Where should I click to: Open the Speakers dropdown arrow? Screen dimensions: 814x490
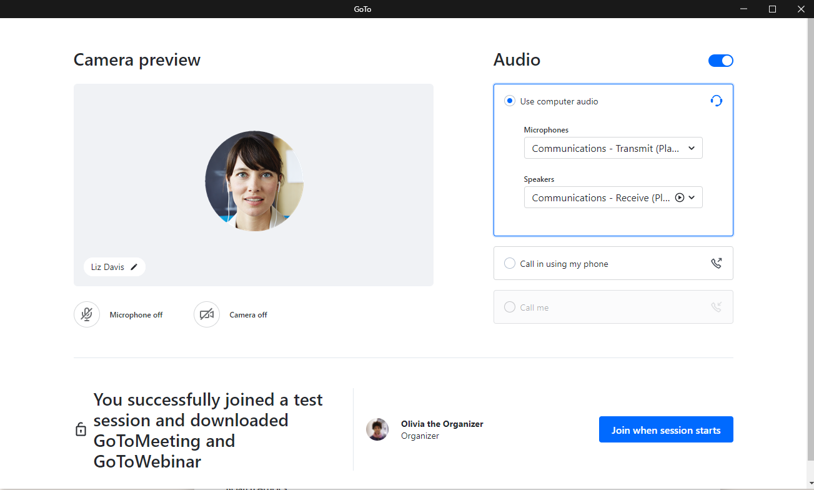pyautogui.click(x=692, y=197)
